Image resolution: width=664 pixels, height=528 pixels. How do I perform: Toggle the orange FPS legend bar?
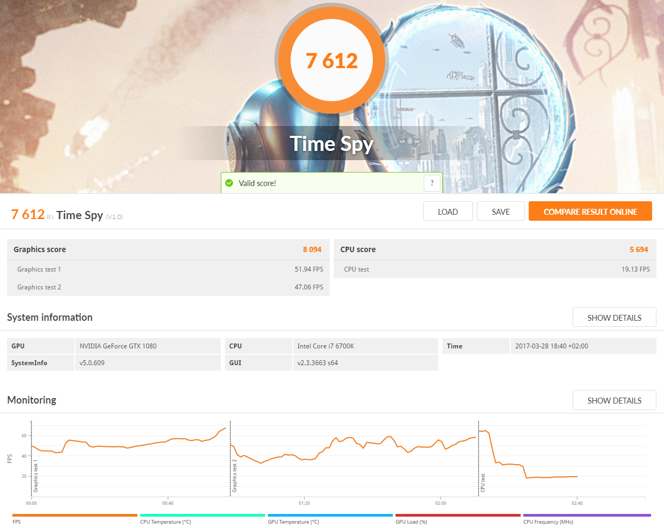coord(75,516)
